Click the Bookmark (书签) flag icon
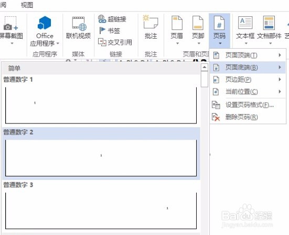The image size is (289, 235). click(102, 30)
